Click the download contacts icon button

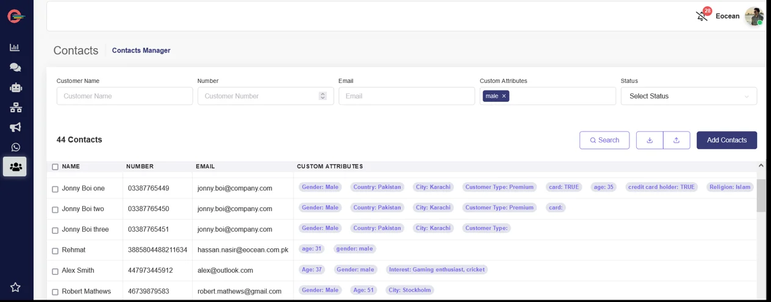click(650, 140)
